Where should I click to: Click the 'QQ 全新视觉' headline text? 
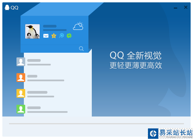pyautogui.click(x=136, y=55)
